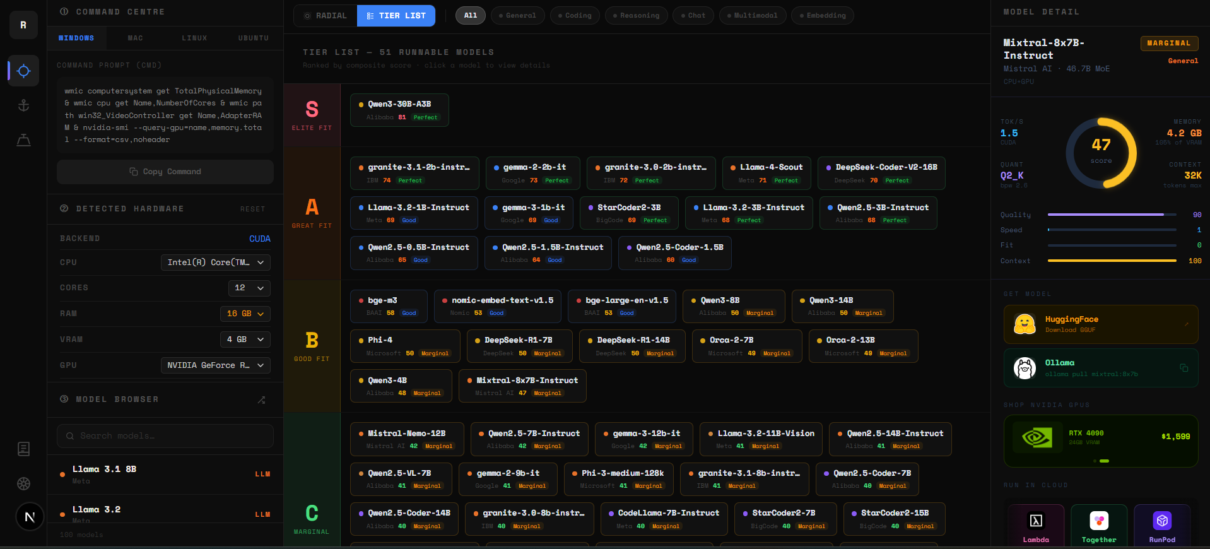1210x549 pixels.
Task: Open the CPU dropdown
Action: (x=215, y=263)
